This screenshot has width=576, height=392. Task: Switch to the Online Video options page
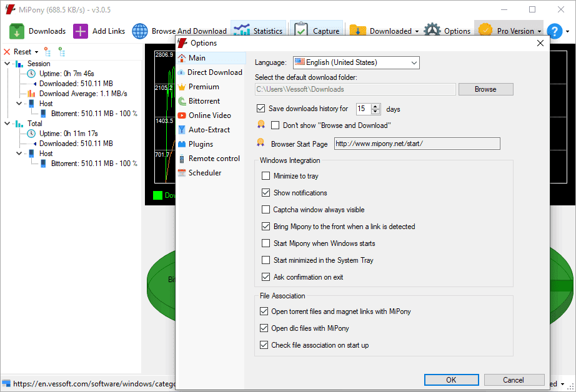(x=211, y=115)
